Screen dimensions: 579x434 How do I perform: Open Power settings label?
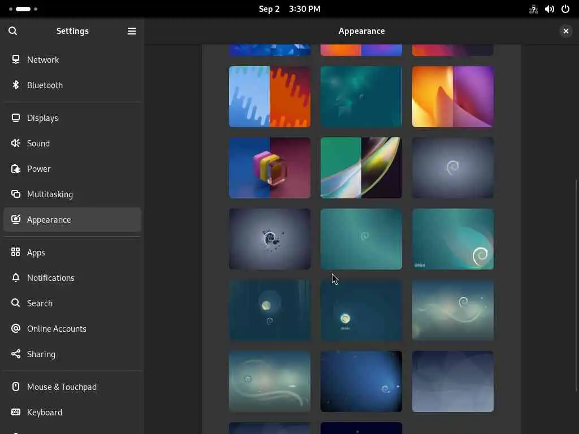click(x=39, y=168)
